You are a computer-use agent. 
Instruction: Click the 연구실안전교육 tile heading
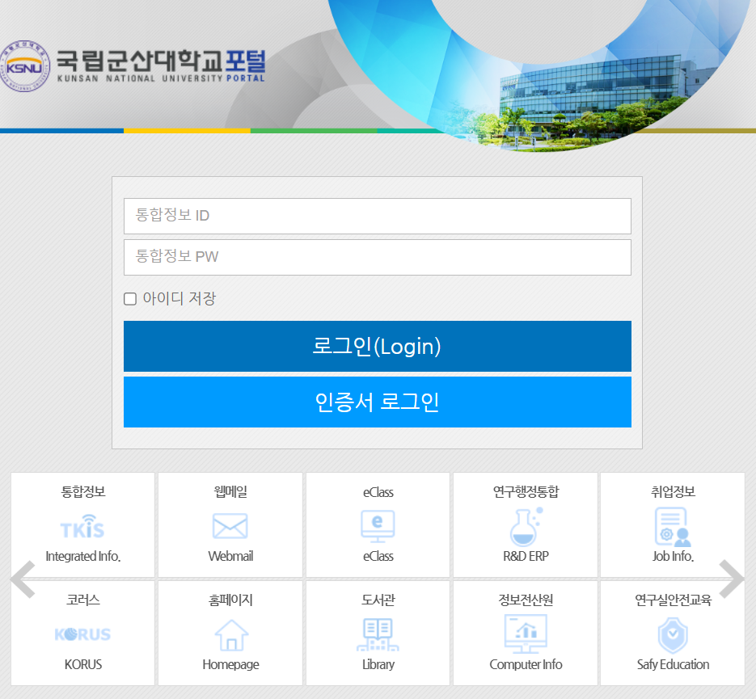(x=673, y=600)
